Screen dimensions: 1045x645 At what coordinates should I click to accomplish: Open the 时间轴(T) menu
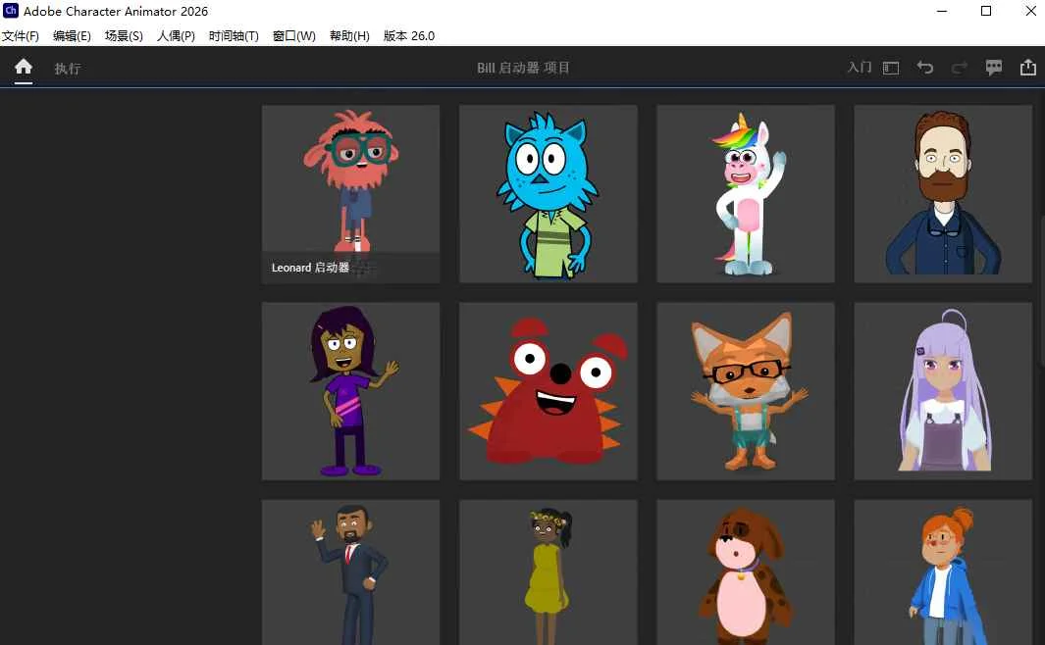234,36
